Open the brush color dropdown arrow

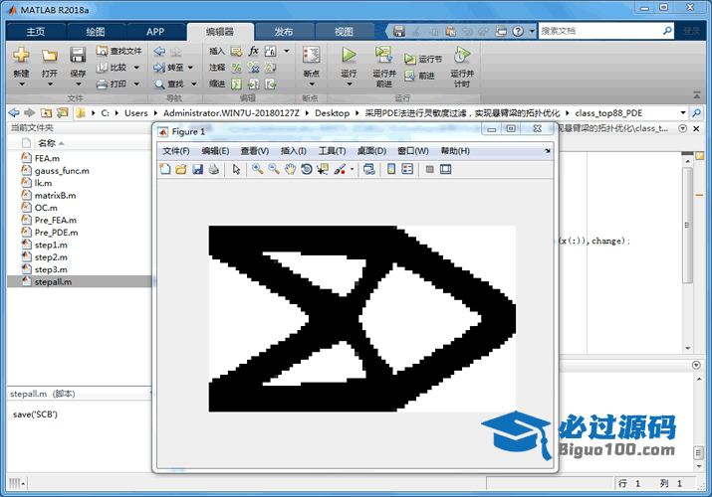[352, 169]
